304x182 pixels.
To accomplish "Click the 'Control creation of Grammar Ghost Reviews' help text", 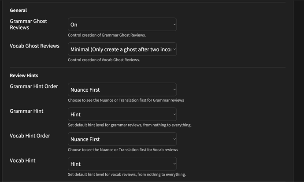I will coord(107,35).
